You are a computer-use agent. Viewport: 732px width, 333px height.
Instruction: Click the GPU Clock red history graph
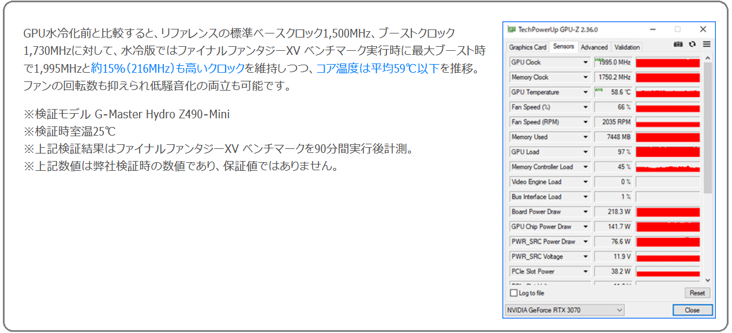point(668,62)
